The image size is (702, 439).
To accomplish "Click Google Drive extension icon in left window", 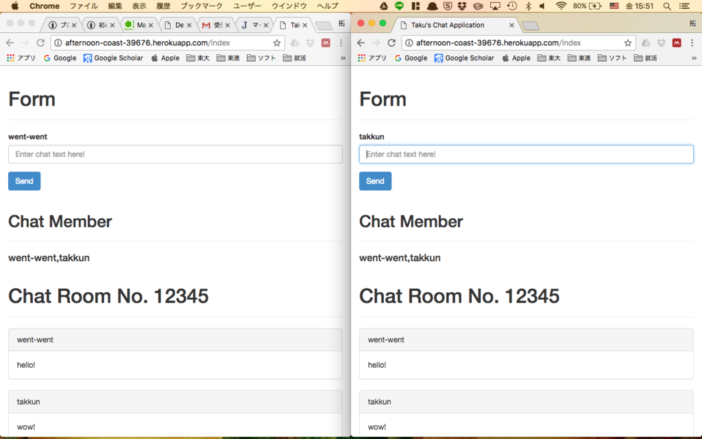I will click(x=295, y=43).
